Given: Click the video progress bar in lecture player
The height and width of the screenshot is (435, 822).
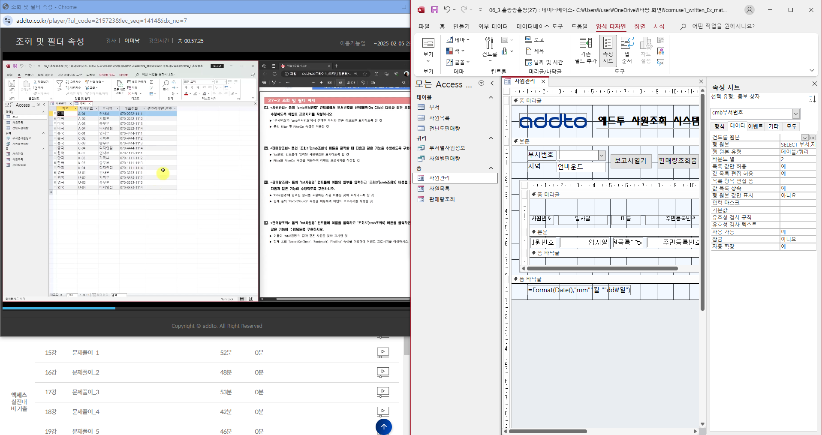Looking at the screenshot, I should click(206, 308).
